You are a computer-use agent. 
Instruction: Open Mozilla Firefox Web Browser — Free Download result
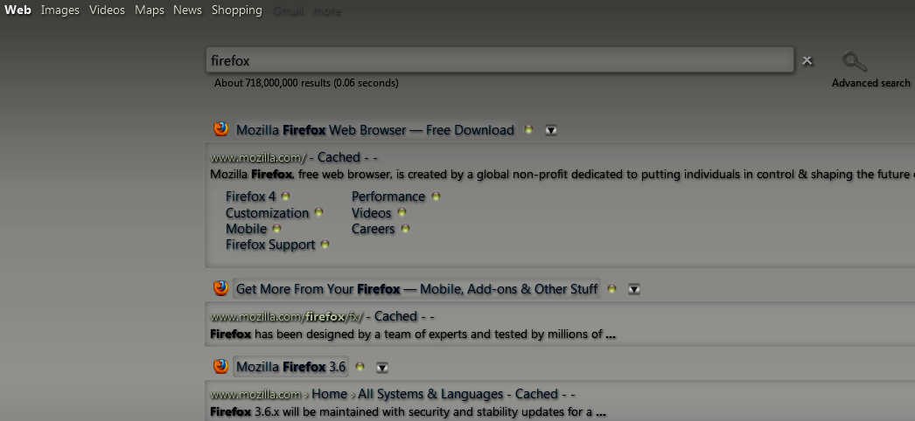pyautogui.click(x=374, y=130)
